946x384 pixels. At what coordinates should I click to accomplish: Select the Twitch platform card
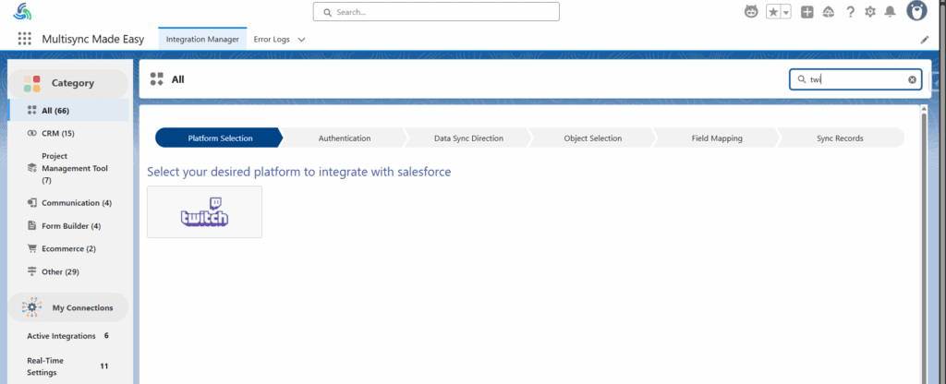(x=204, y=212)
